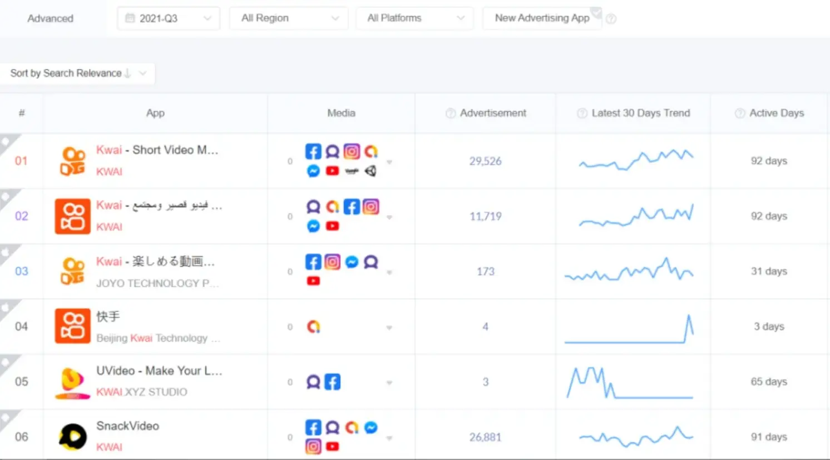Screen dimensions: 830x460
Task: Toggle the favorite corner tag on row 05
Action: pyautogui.click(x=8, y=362)
